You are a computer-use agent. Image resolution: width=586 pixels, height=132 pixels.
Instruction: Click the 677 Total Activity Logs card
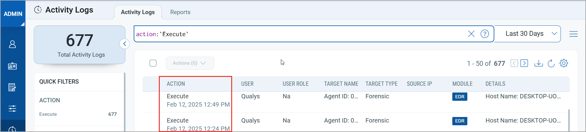(x=79, y=45)
